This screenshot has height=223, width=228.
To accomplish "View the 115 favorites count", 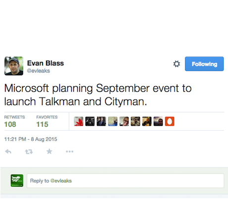I will pyautogui.click(x=42, y=124).
